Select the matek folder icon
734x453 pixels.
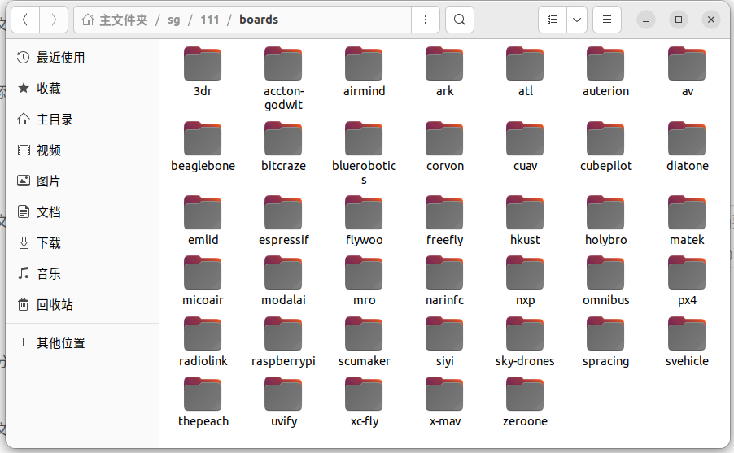point(687,212)
